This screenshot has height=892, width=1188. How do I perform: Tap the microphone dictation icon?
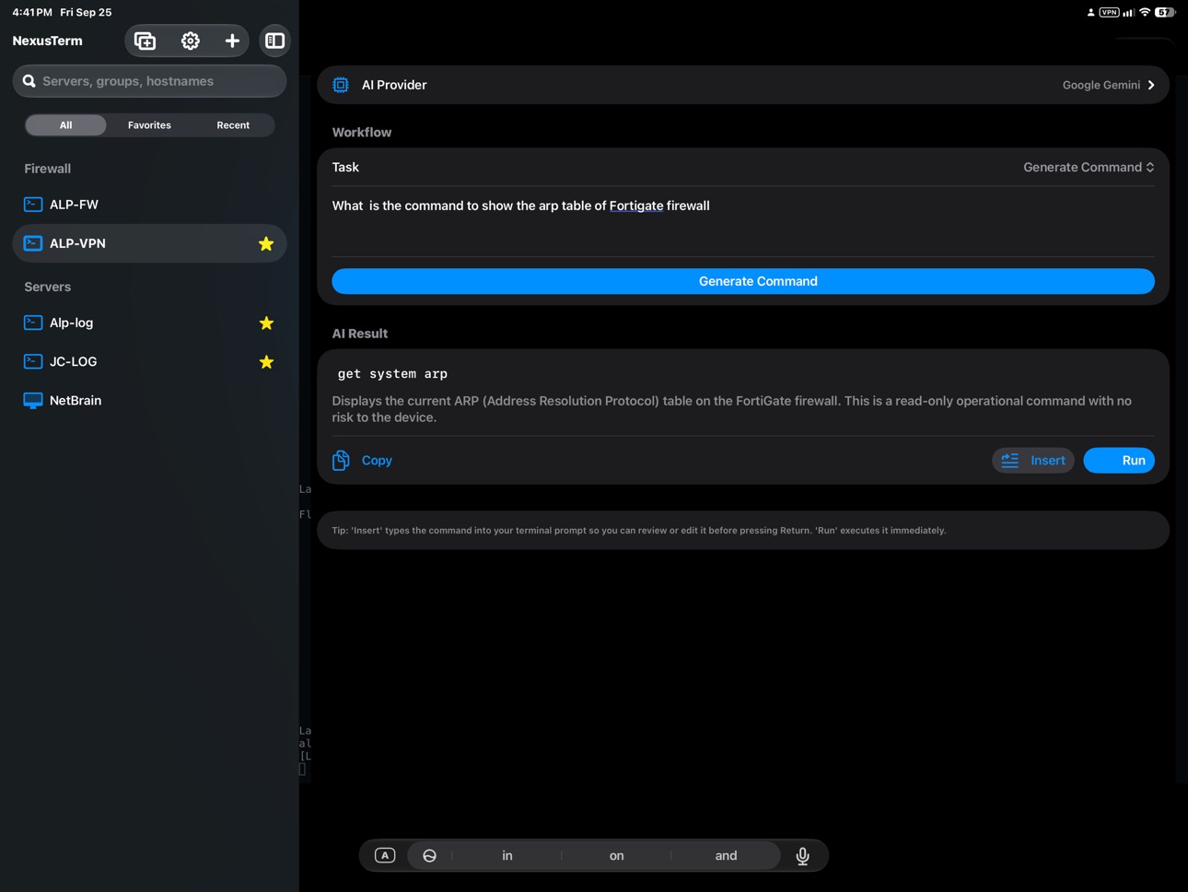pyautogui.click(x=803, y=856)
